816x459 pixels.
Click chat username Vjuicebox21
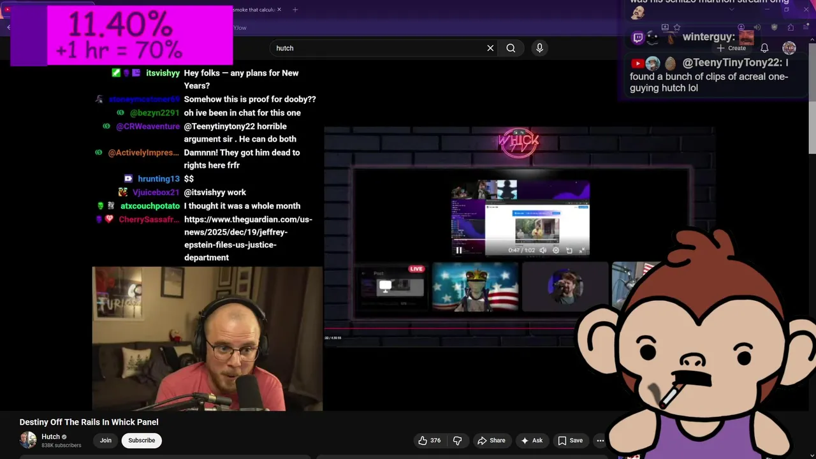coord(156,193)
